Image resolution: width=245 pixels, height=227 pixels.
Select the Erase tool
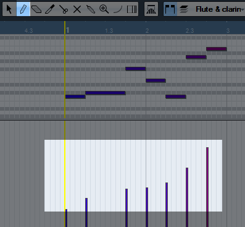[x=36, y=9]
